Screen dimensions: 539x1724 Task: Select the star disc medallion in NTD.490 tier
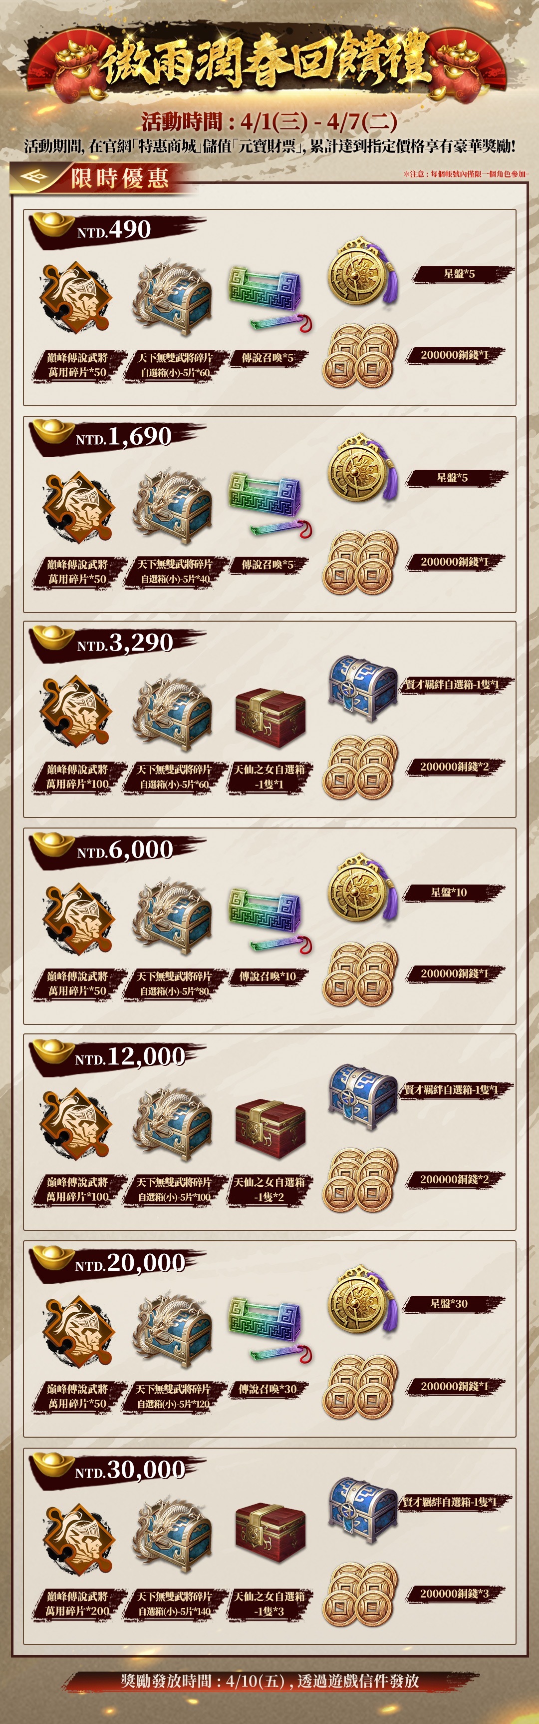point(363,271)
